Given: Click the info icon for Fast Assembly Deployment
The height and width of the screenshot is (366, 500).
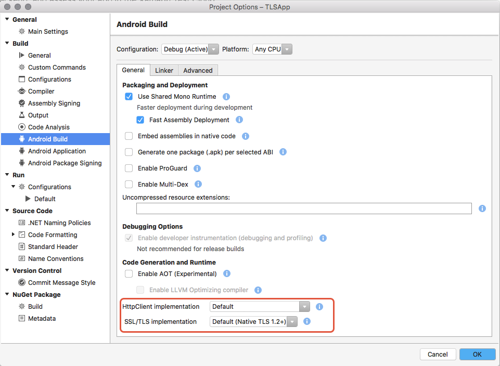Looking at the screenshot, I should point(239,120).
